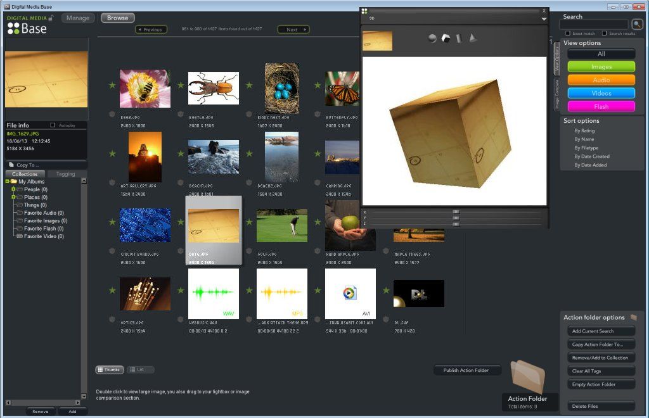Open the Manage tab
The image size is (649, 418).
pyautogui.click(x=78, y=18)
